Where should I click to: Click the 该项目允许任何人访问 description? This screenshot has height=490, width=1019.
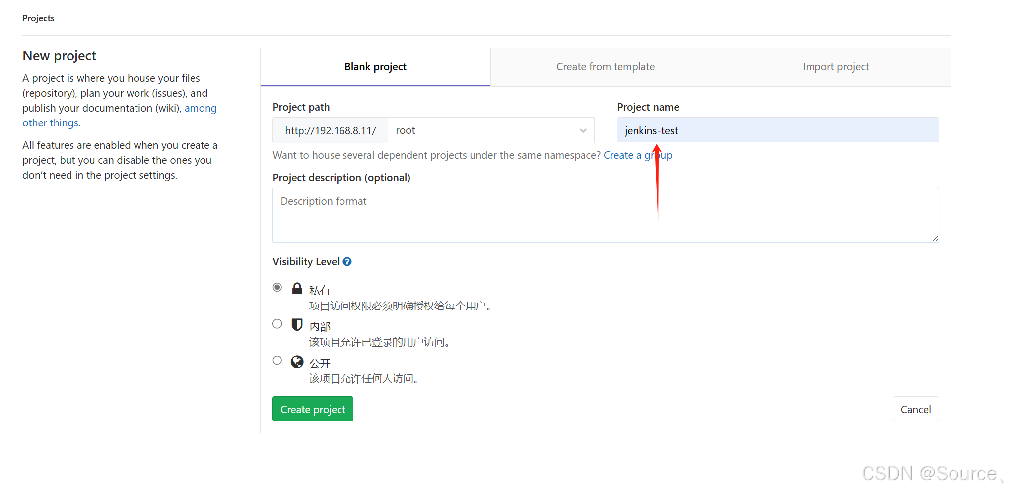364,379
